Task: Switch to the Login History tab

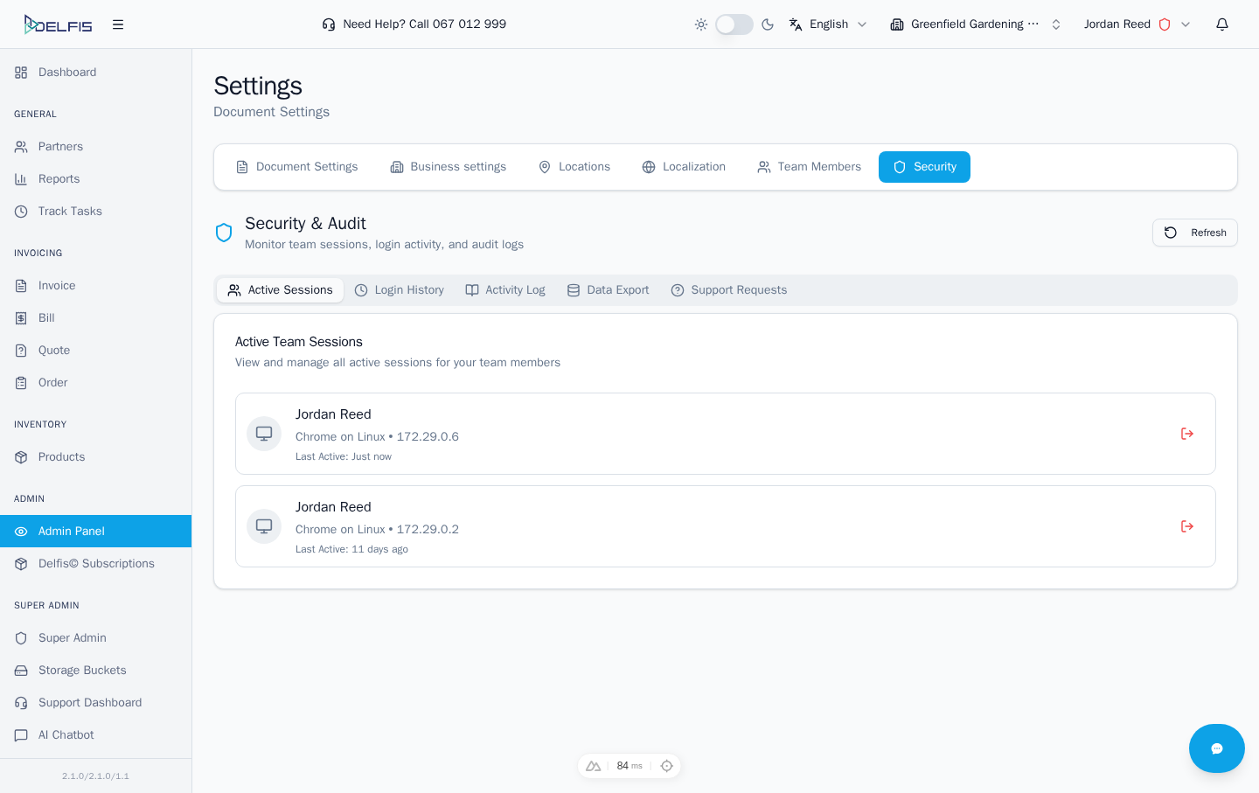Action: tap(400, 290)
